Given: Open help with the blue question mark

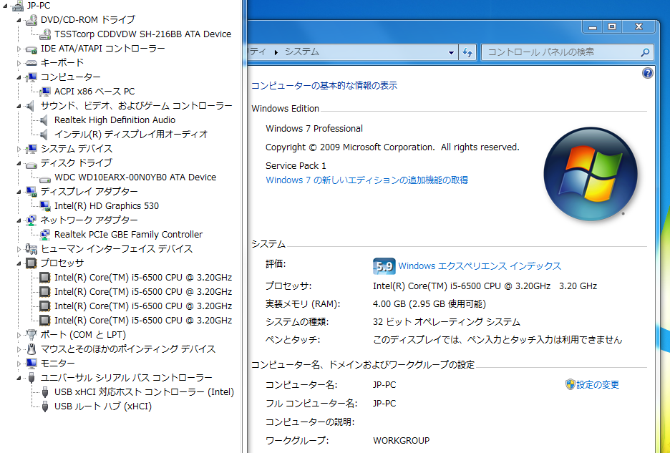Looking at the screenshot, I should coord(648,74).
